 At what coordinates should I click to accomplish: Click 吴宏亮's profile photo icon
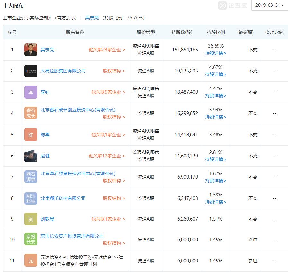(x=31, y=50)
